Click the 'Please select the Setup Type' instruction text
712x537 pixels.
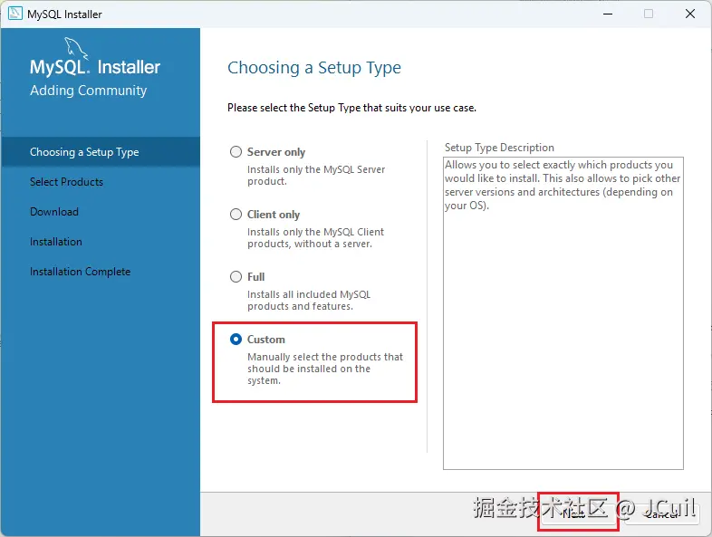pos(351,108)
